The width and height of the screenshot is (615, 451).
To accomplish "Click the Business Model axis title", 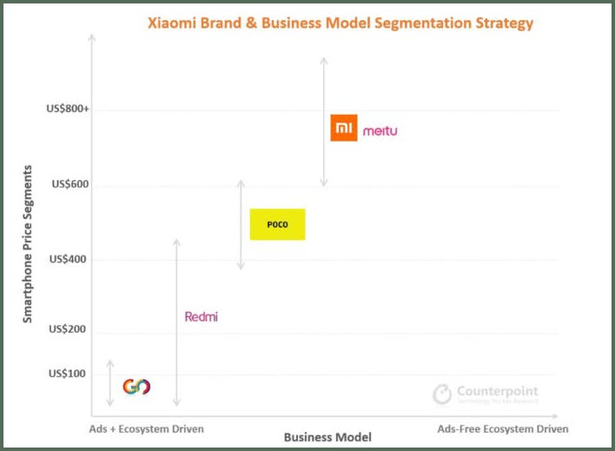I will [327, 437].
